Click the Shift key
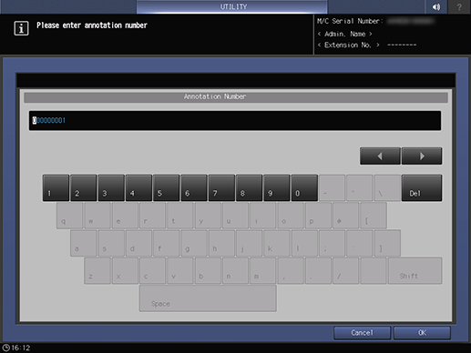The height and width of the screenshot is (353, 471). [x=415, y=271]
